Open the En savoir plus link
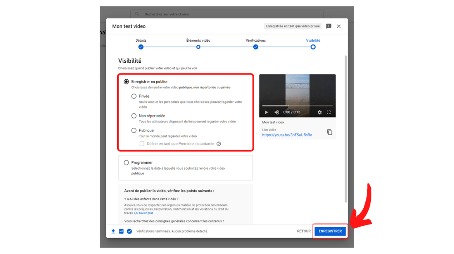This screenshot has height=254, width=454. click(x=143, y=213)
